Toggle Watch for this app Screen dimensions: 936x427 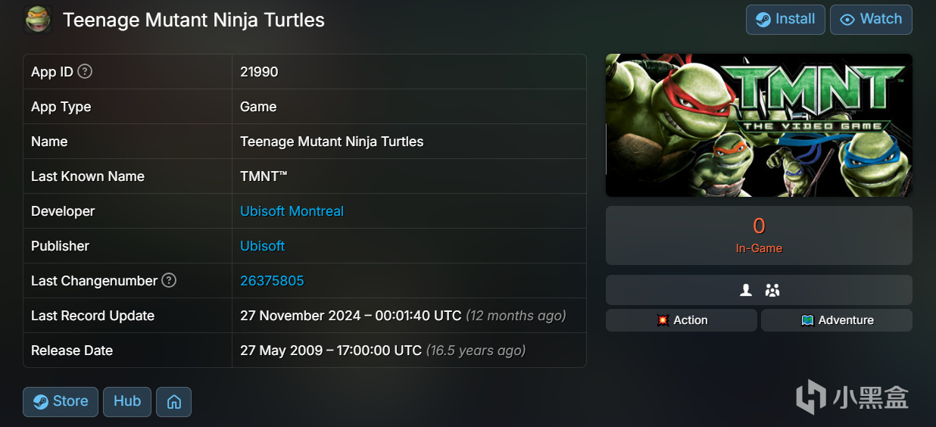[x=871, y=20]
